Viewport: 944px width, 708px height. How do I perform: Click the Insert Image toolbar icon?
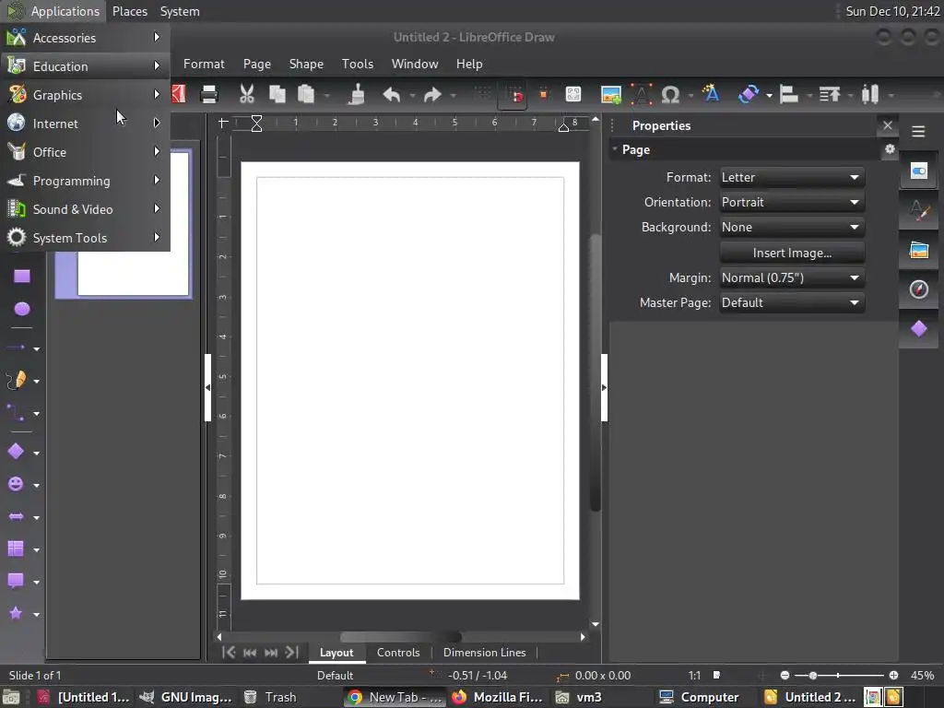(x=611, y=95)
